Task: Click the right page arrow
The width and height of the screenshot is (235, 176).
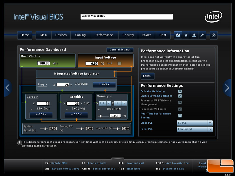Action: [227, 88]
